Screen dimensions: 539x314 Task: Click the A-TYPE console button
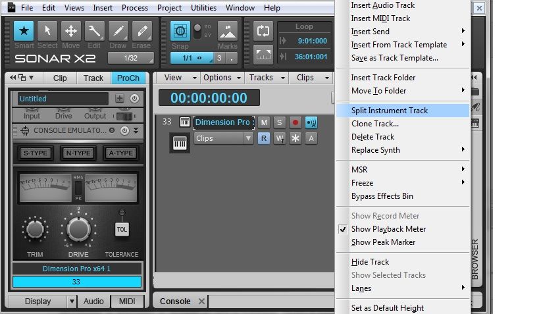click(121, 153)
